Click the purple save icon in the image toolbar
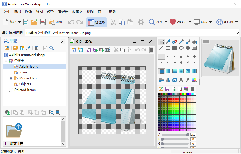Image resolution: width=241 pixels, height=154 pixels. pos(89,50)
